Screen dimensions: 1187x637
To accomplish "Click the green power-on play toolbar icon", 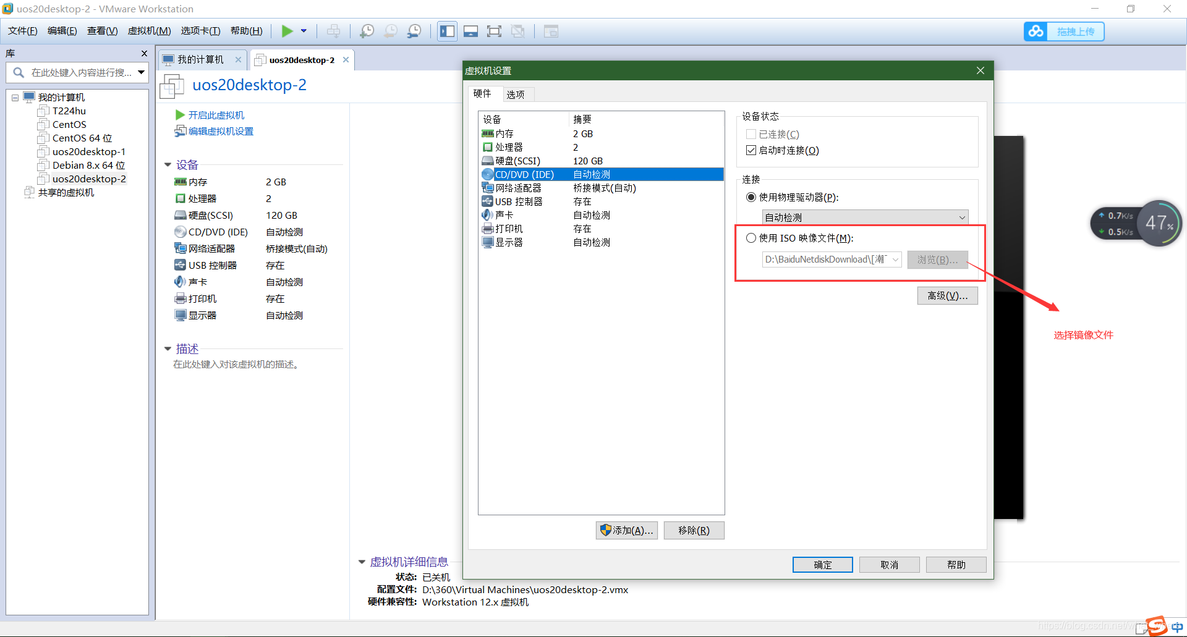I will (287, 31).
